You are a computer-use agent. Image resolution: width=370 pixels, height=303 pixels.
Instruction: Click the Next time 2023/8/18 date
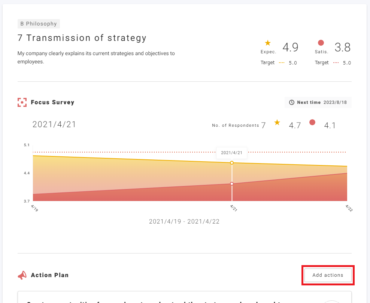[336, 102]
